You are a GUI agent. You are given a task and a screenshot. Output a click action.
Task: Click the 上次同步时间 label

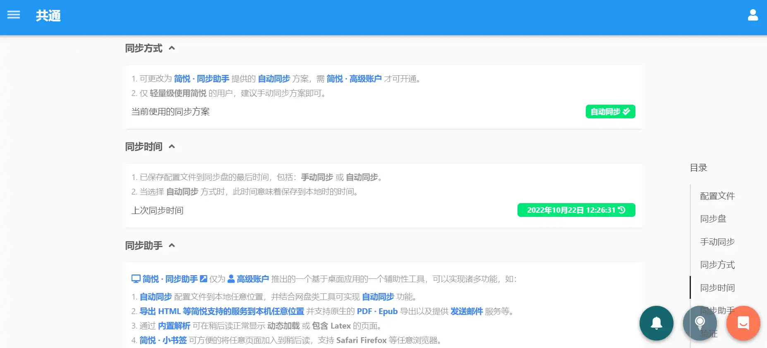coord(157,210)
